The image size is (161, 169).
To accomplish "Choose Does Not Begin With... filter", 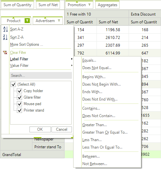I will pyautogui.click(x=101, y=84).
